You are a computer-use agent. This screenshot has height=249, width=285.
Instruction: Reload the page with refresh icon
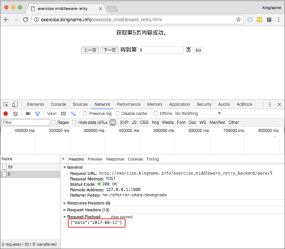pos(25,20)
